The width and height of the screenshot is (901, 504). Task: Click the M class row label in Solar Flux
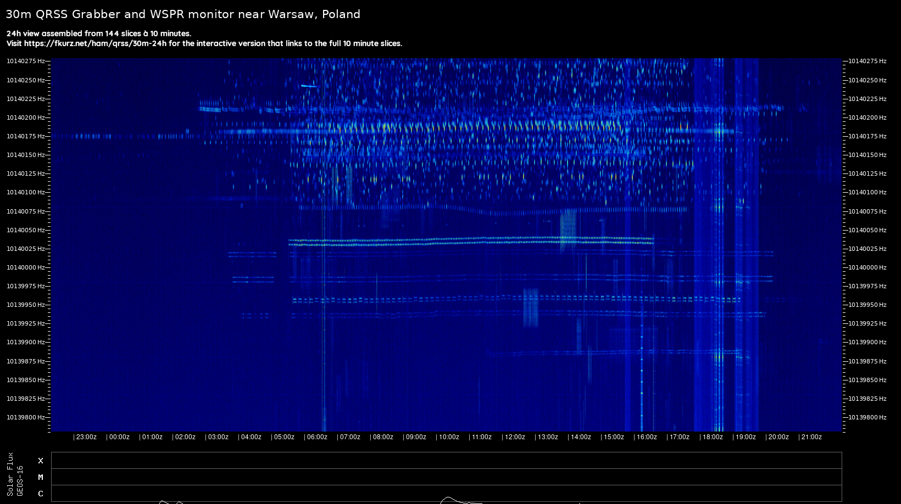tap(41, 477)
